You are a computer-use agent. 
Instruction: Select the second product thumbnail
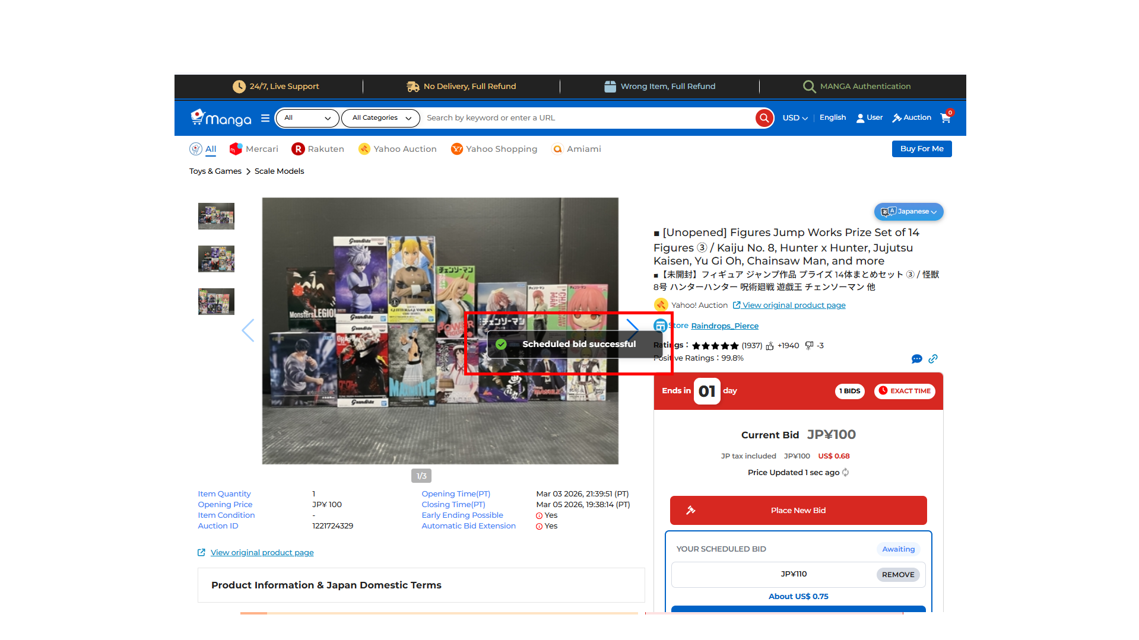216,259
